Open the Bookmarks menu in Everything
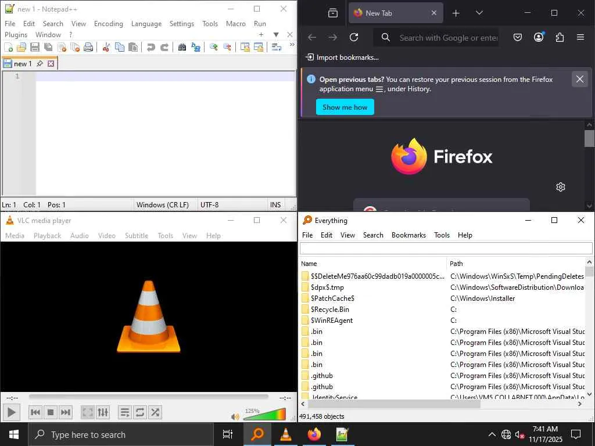595x446 pixels. tap(408, 235)
